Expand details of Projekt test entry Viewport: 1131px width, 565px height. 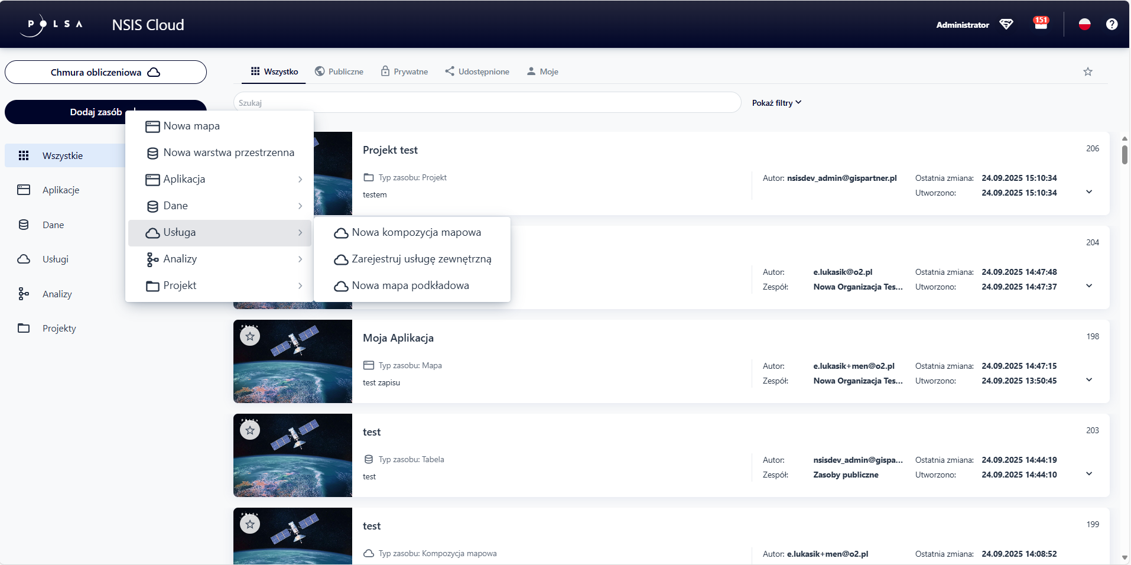click(x=1089, y=192)
